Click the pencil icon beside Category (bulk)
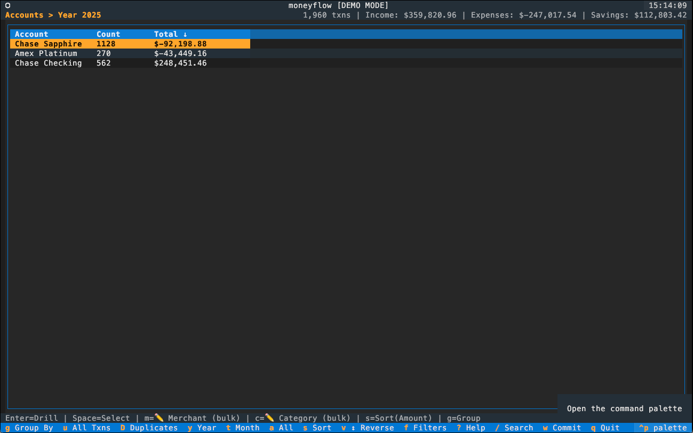Viewport: 693px width, 433px height. point(270,418)
